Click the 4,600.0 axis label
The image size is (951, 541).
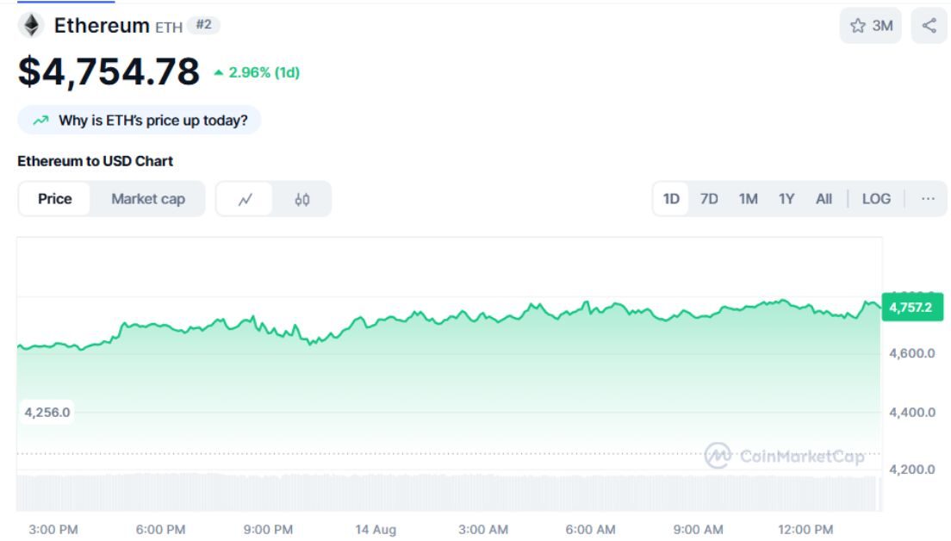[x=911, y=353]
